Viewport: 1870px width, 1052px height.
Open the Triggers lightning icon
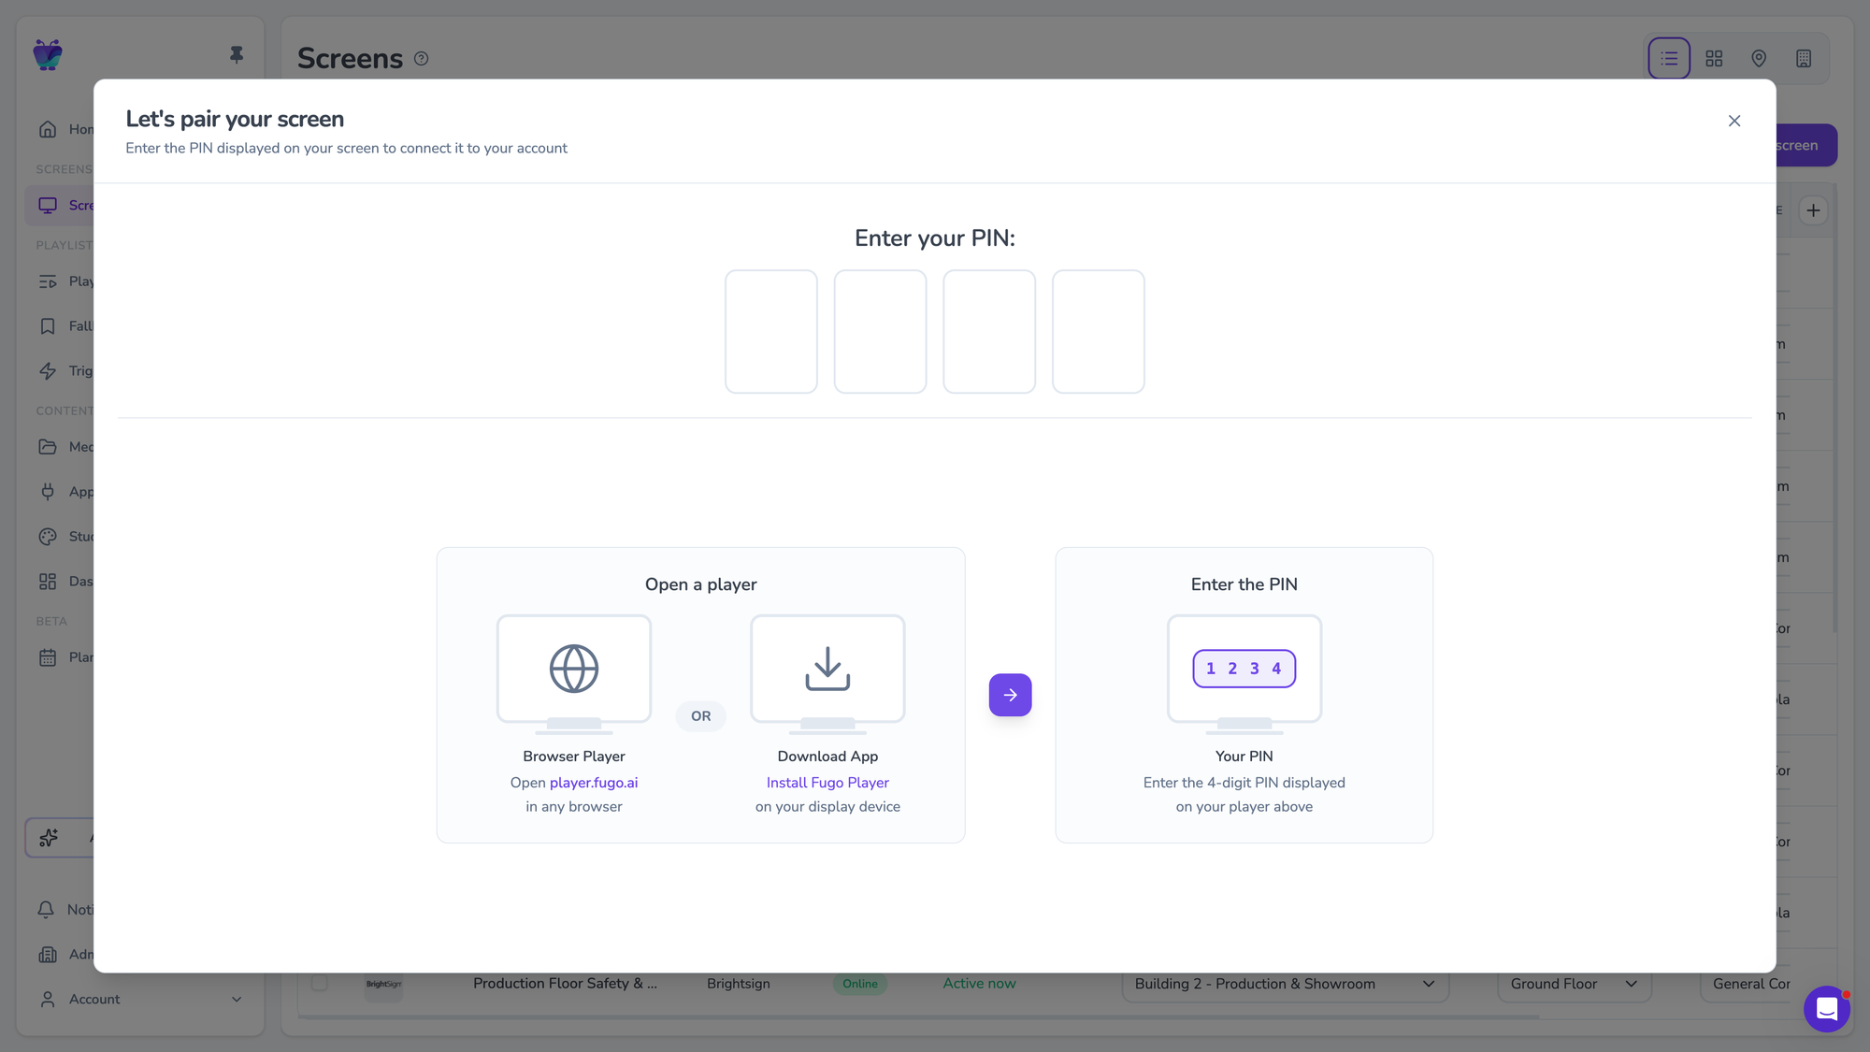[x=48, y=371]
